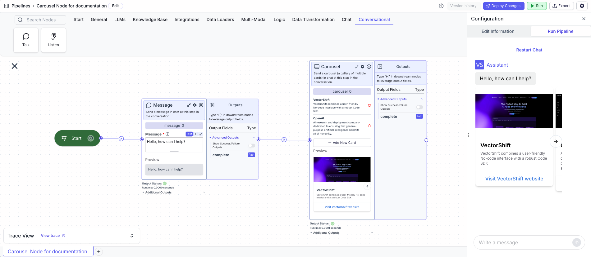The image size is (591, 257).
Task: Collapse the Message node with minimize arrows
Action: click(189, 105)
